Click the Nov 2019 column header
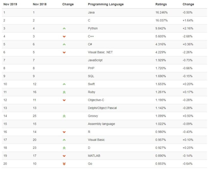 pyautogui.click(x=10, y=4)
